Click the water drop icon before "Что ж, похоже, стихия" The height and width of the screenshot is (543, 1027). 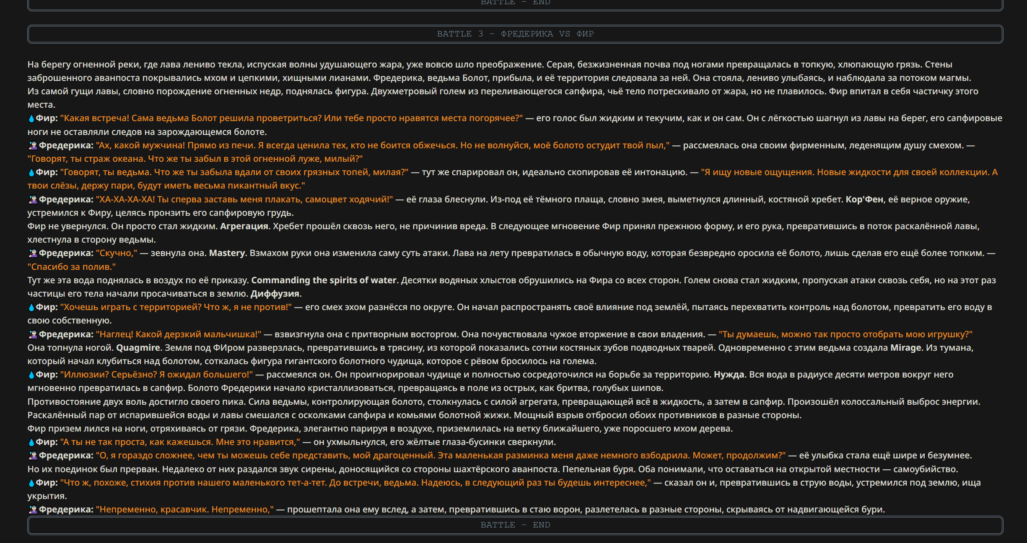(x=31, y=483)
